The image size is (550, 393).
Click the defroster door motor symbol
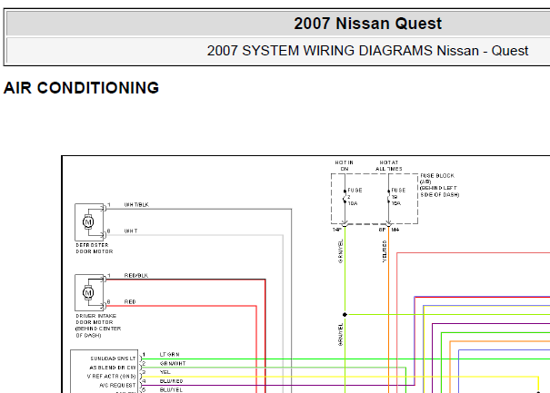[88, 222]
